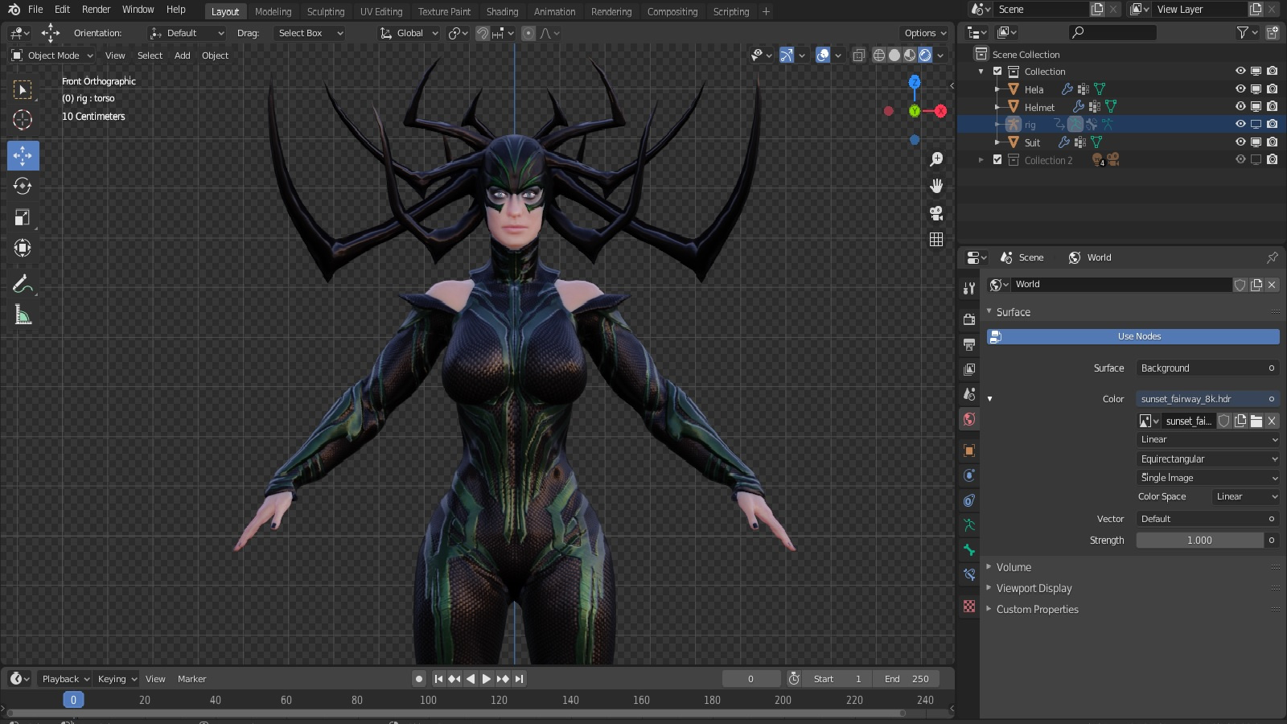Hide the Helmet object in viewport
Image resolution: width=1287 pixels, height=724 pixels.
[x=1240, y=107]
